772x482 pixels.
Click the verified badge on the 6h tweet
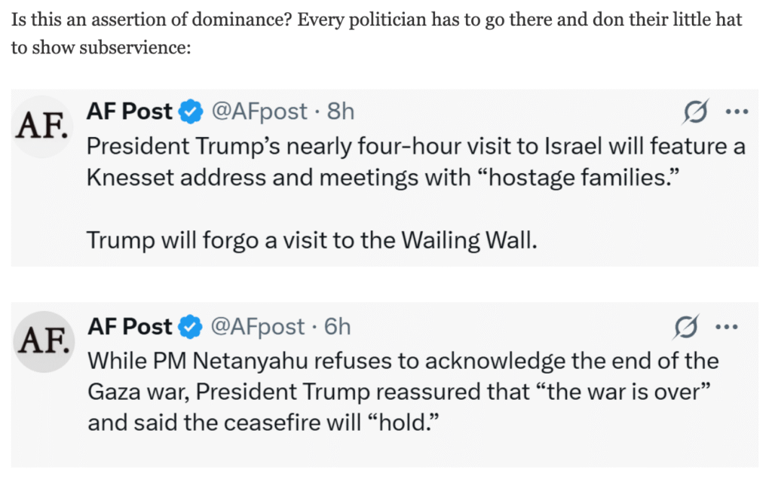click(190, 328)
